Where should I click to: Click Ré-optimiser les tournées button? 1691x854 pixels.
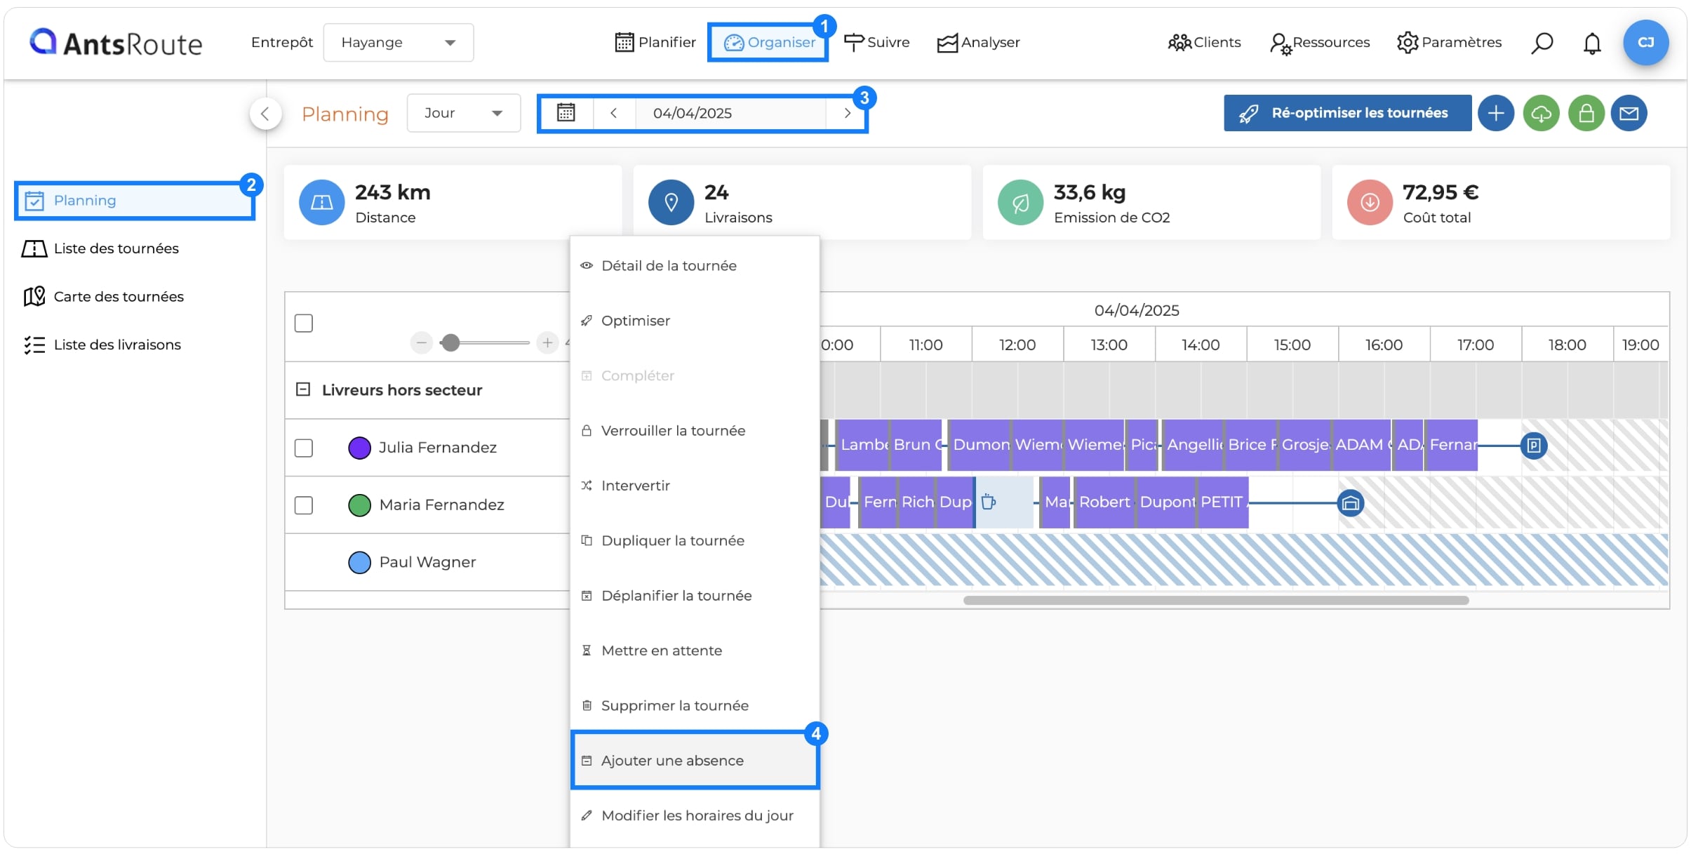[1347, 113]
